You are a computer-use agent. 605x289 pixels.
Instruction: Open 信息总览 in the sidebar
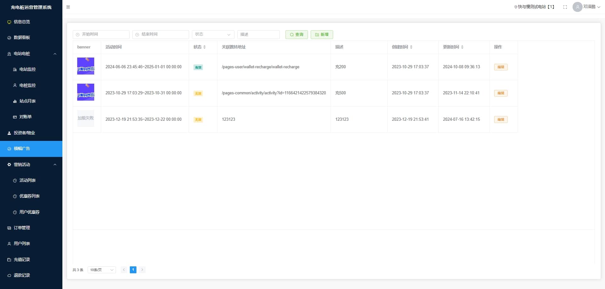coord(31,22)
